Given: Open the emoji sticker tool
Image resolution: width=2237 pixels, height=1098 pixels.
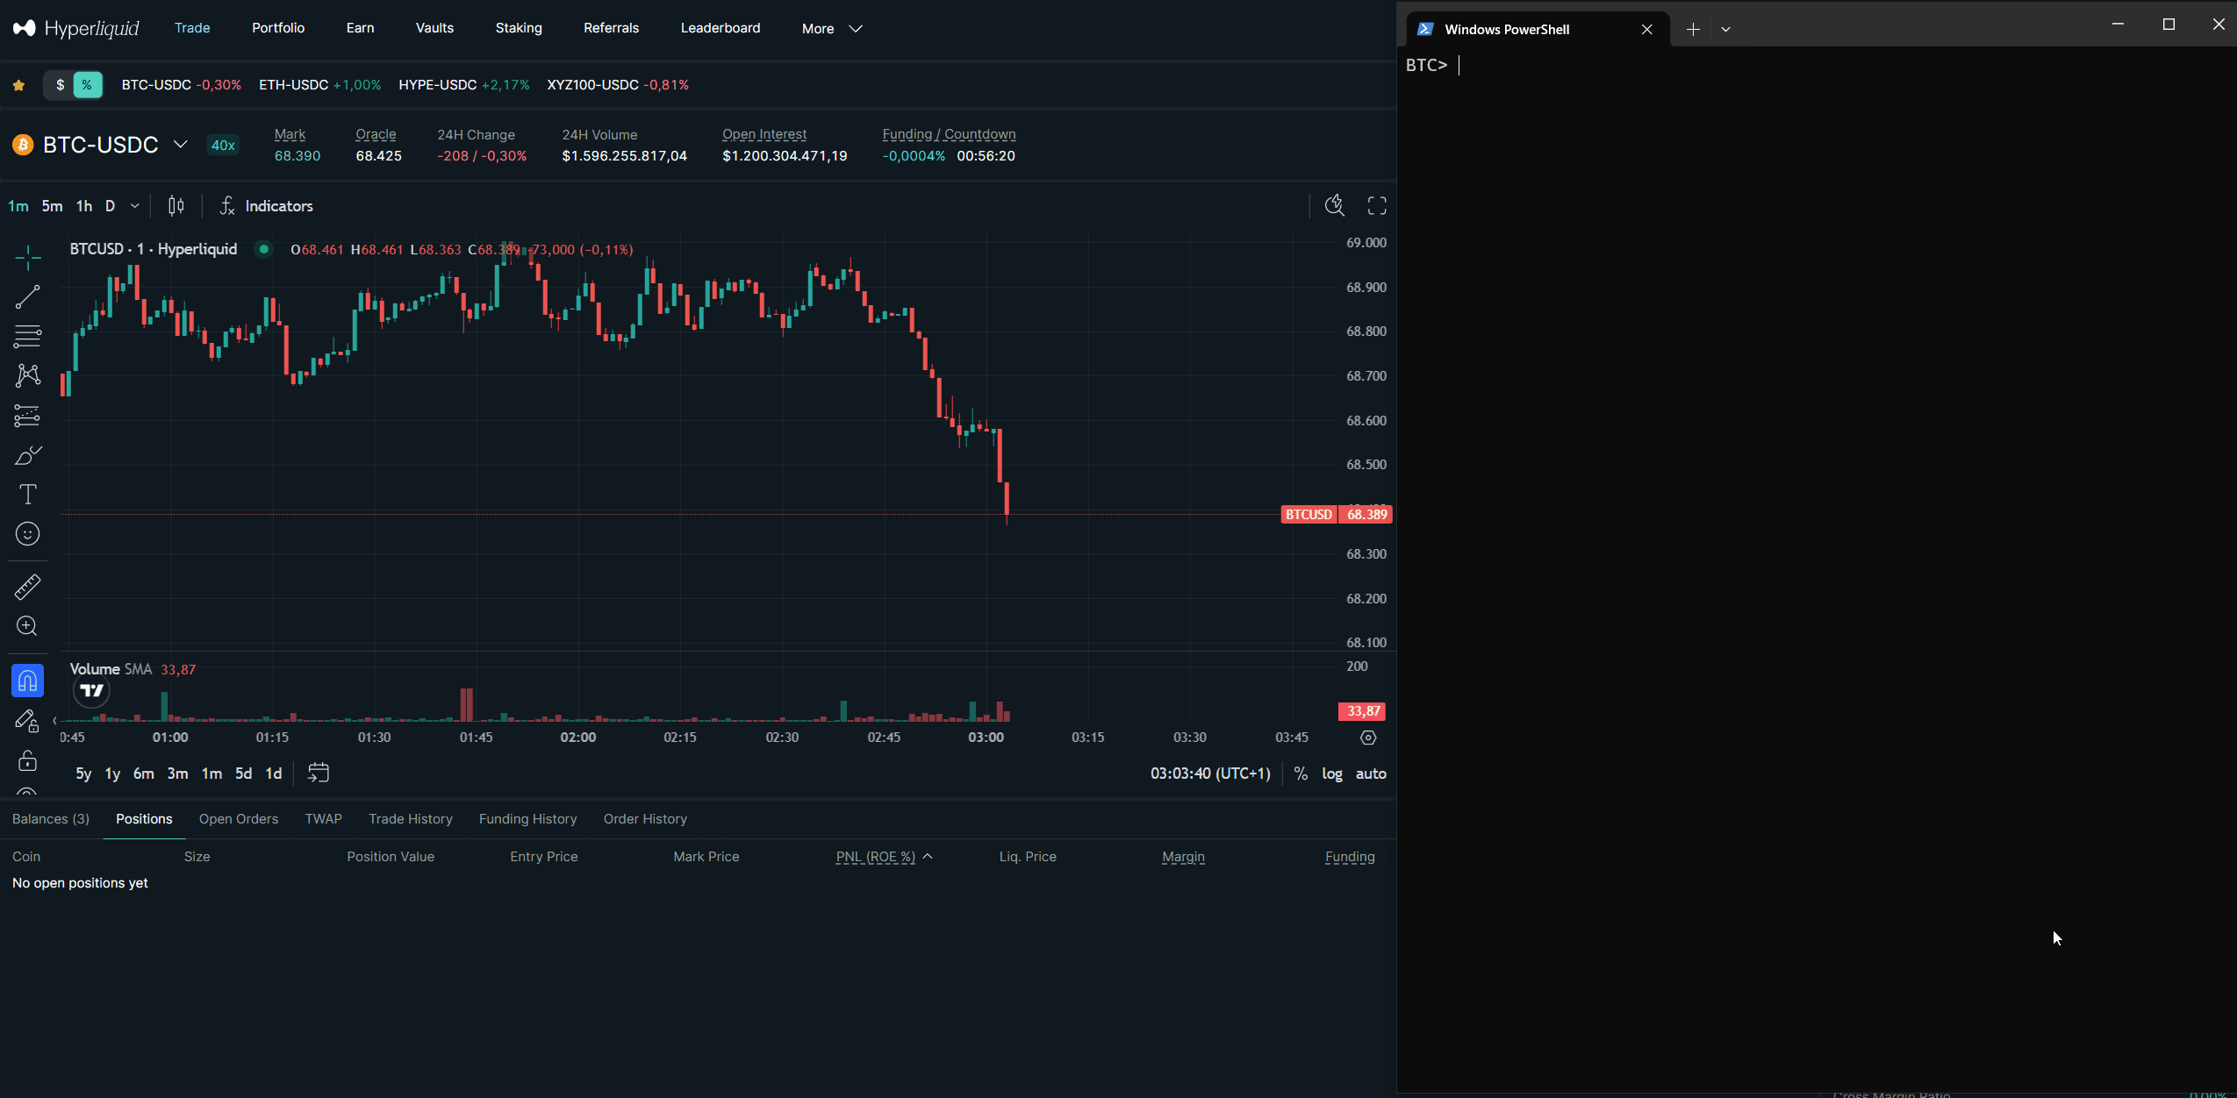Looking at the screenshot, I should tap(27, 533).
